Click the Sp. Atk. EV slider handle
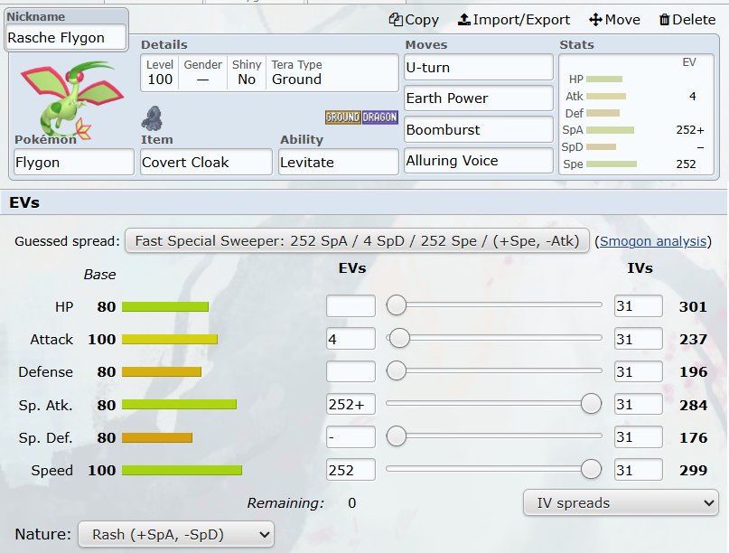The image size is (729, 553). point(591,404)
